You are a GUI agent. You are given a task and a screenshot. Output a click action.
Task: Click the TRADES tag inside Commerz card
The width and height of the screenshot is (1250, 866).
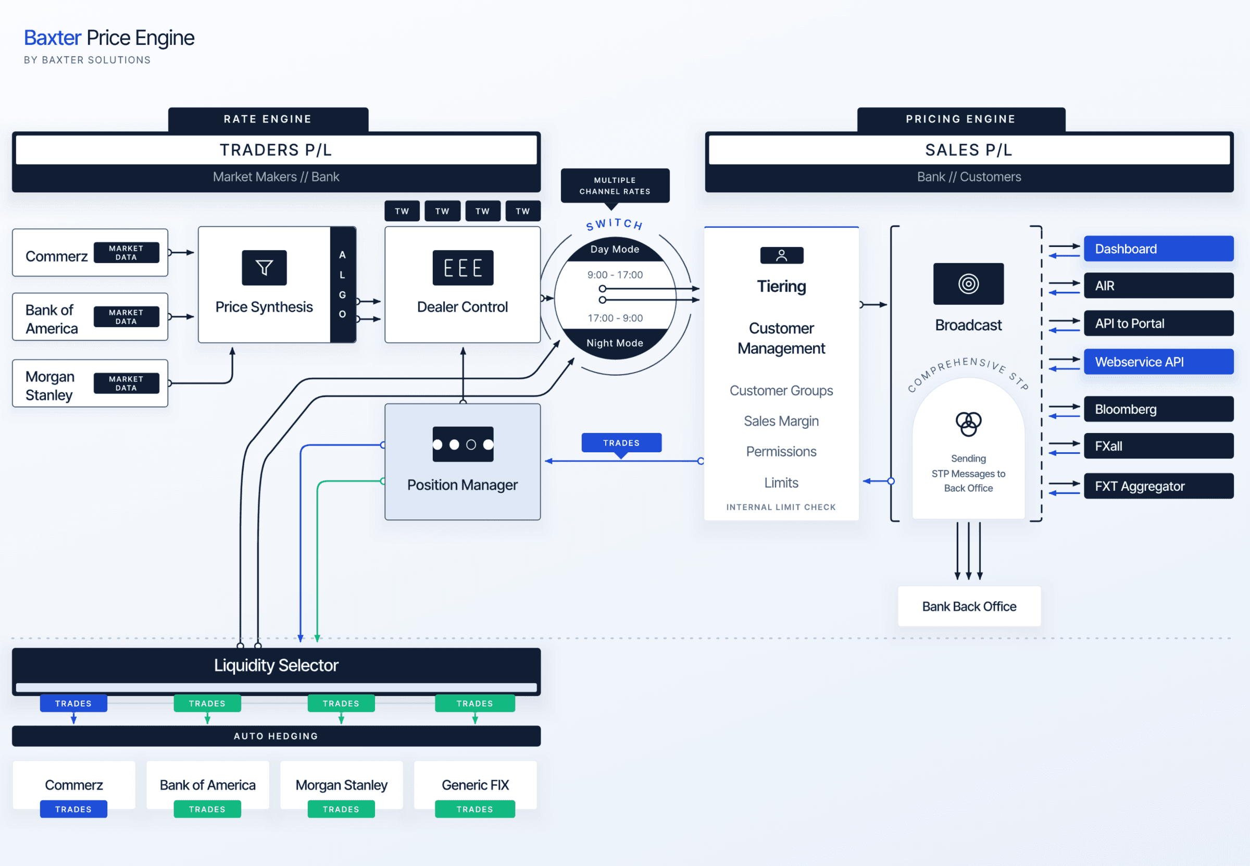click(x=73, y=809)
